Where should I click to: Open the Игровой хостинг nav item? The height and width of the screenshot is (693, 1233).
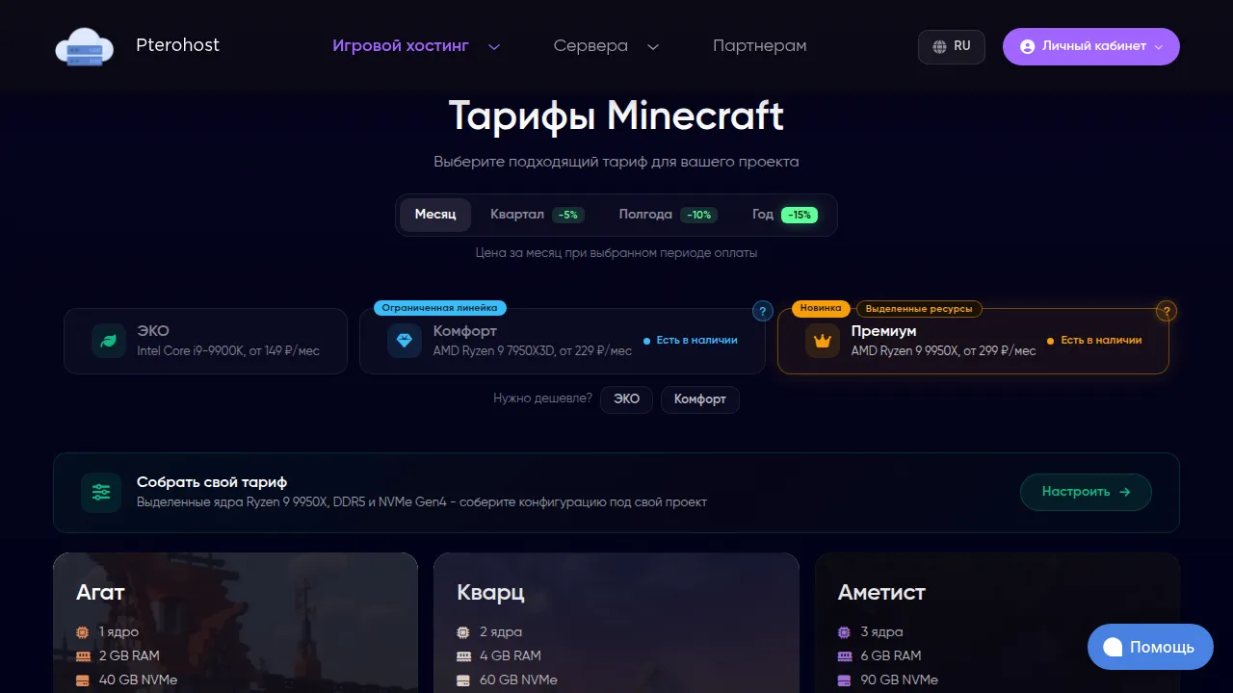pyautogui.click(x=401, y=46)
